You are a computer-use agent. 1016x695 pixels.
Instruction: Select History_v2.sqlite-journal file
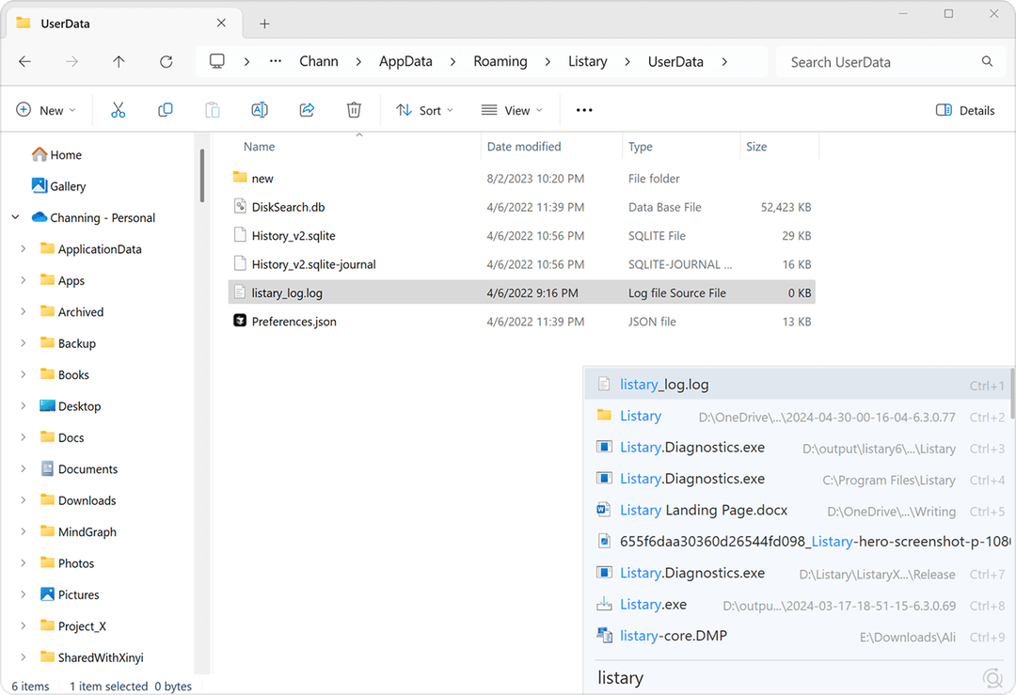coord(521,263)
